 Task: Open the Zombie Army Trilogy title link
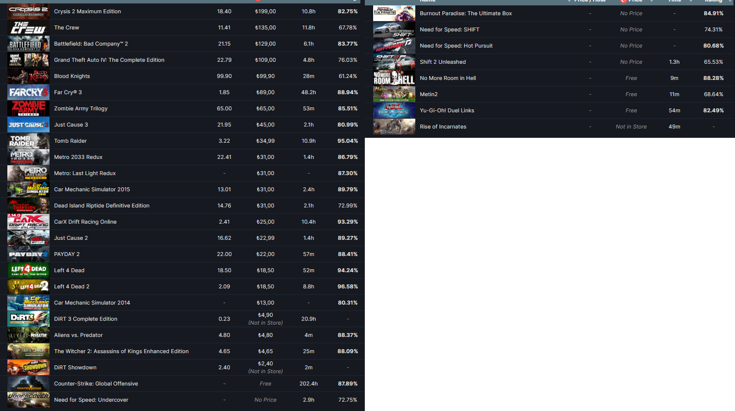(80, 108)
